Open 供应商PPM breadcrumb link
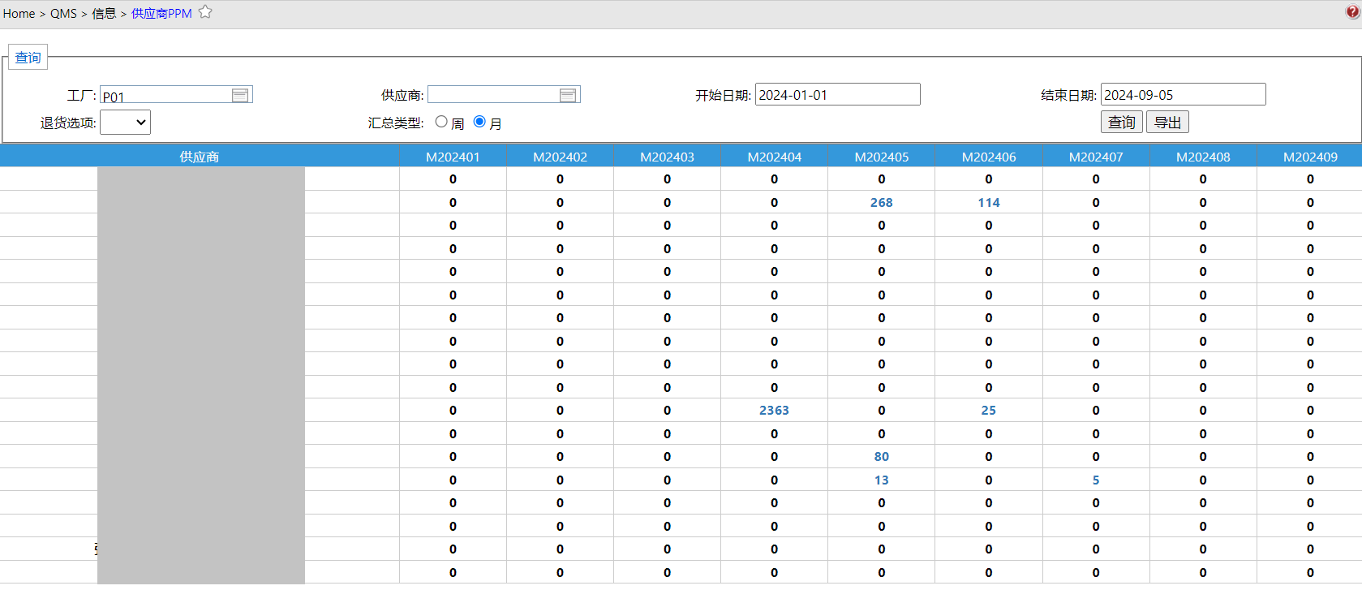 [161, 14]
